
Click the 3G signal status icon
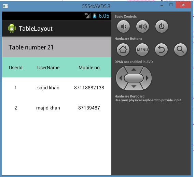pyautogui.click(x=87, y=16)
